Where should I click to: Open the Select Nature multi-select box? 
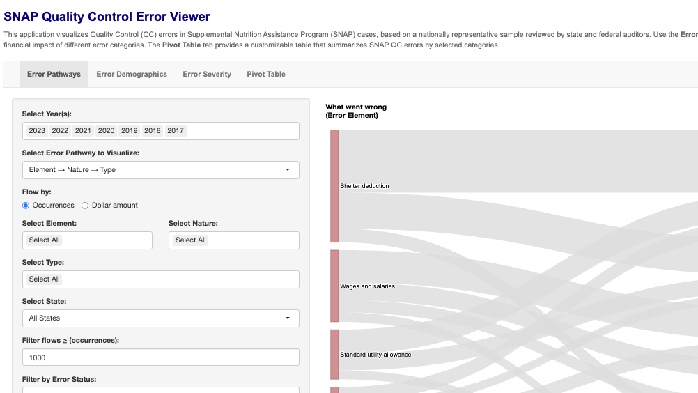[x=233, y=240]
